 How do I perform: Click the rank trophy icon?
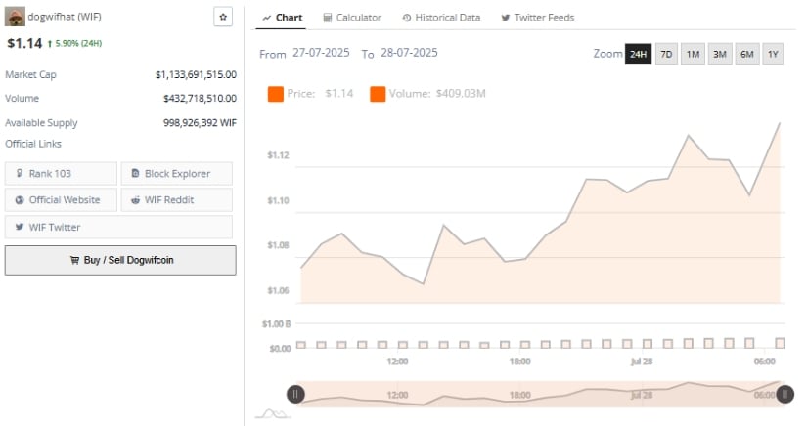click(19, 173)
